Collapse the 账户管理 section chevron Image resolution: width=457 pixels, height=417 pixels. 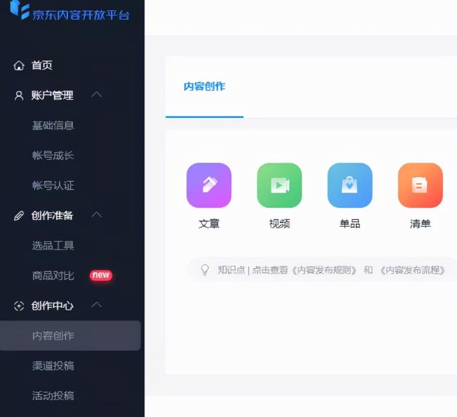[96, 95]
